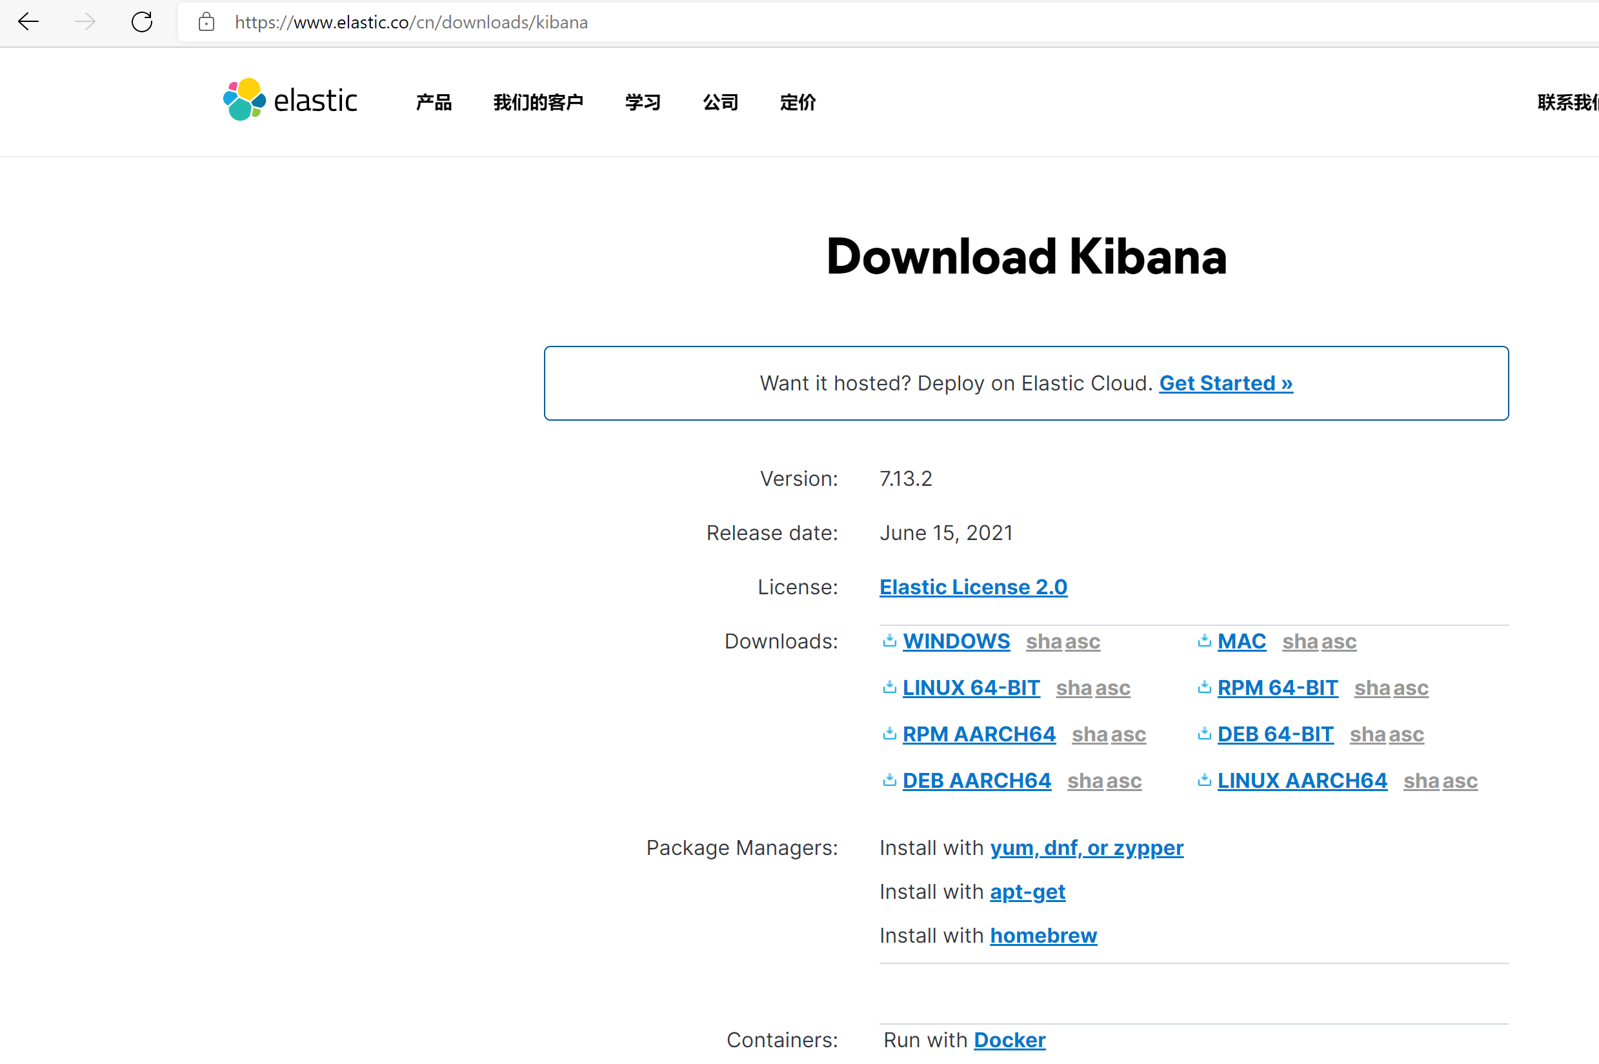Reload the page with refresh icon

tap(142, 22)
